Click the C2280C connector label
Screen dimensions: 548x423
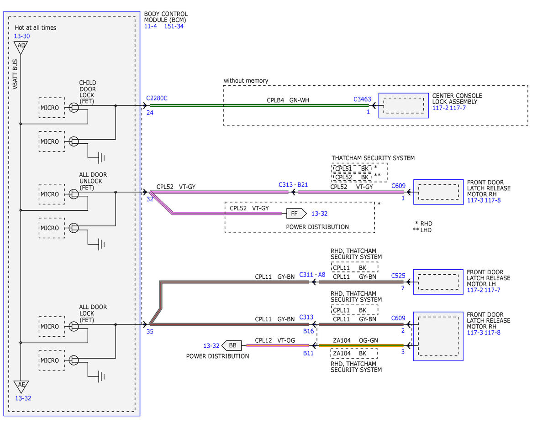157,98
